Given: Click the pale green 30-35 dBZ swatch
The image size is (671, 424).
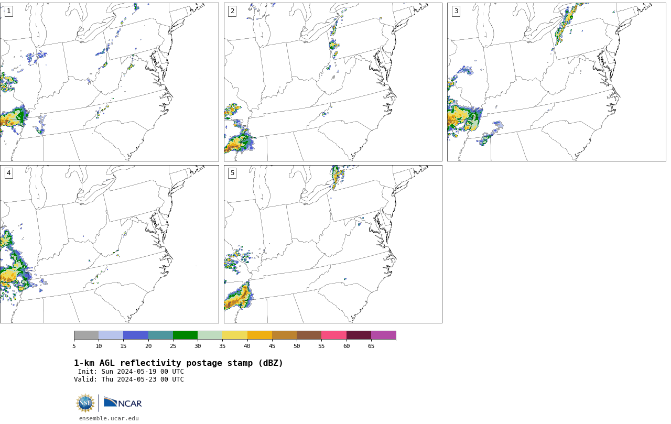Looking at the screenshot, I should (210, 335).
